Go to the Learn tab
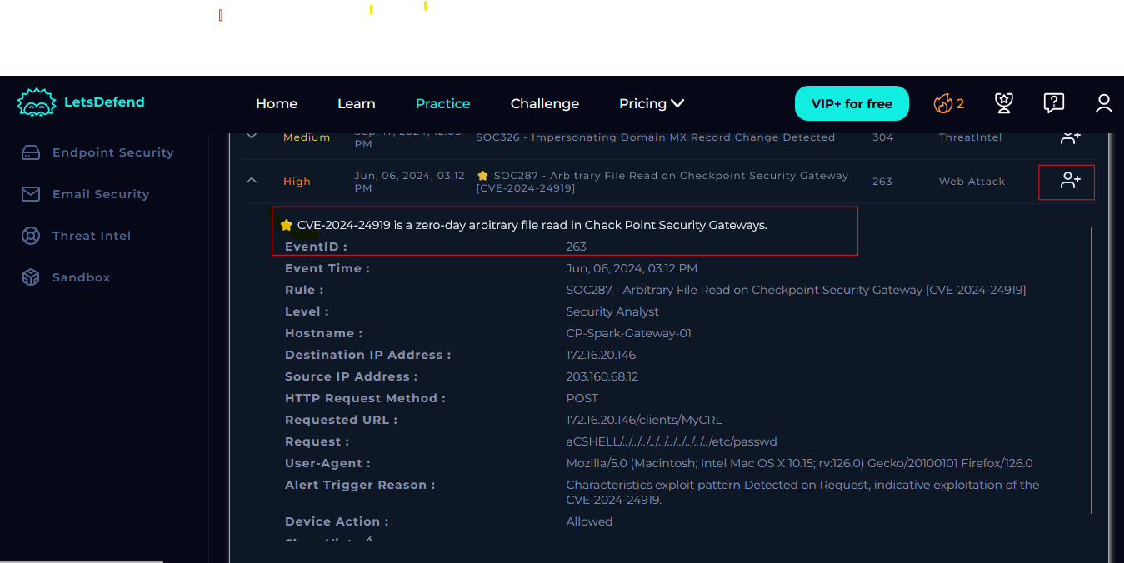Screen dimensions: 1124x563 tap(357, 103)
